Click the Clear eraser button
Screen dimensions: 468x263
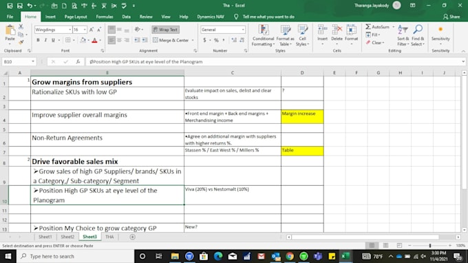point(375,43)
